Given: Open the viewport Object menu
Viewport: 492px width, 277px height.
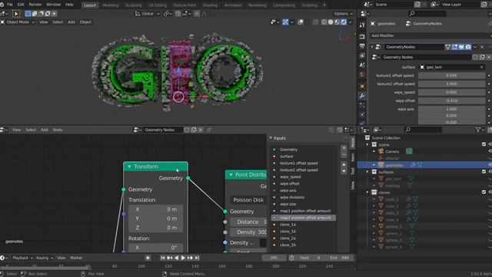Looking at the screenshot, I should pos(85,22).
